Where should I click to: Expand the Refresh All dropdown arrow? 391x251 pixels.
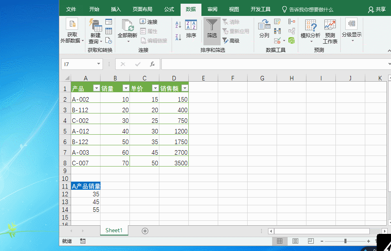point(128,41)
